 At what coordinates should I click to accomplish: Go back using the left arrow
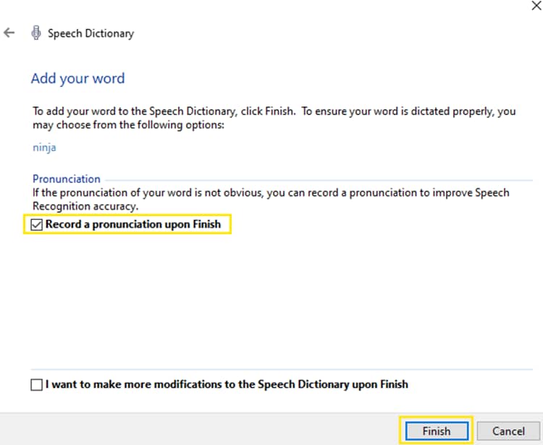(9, 33)
